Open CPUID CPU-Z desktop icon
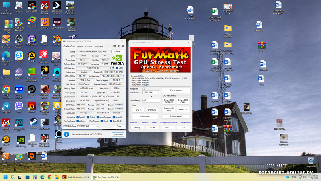 [x=32, y=40]
